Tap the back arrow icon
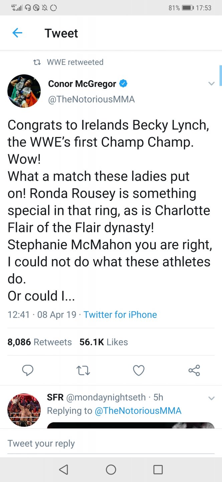 [17, 33]
